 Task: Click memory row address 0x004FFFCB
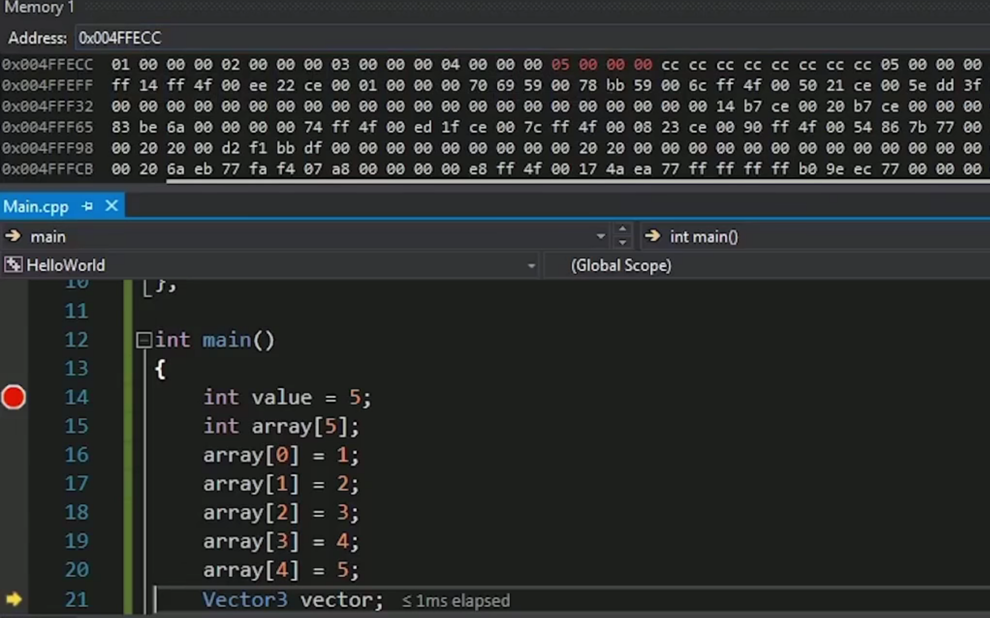(x=47, y=168)
